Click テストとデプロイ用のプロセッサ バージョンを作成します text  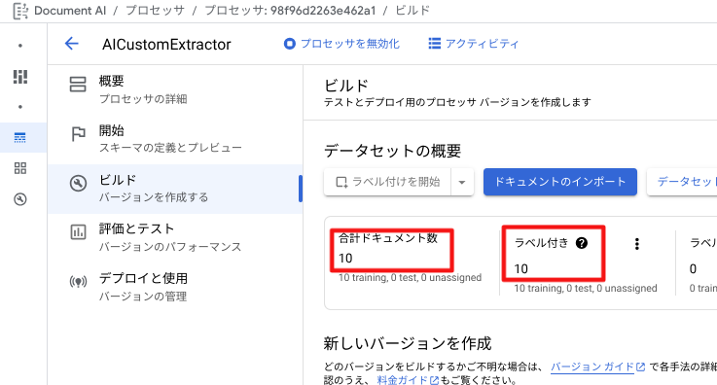pyautogui.click(x=457, y=102)
